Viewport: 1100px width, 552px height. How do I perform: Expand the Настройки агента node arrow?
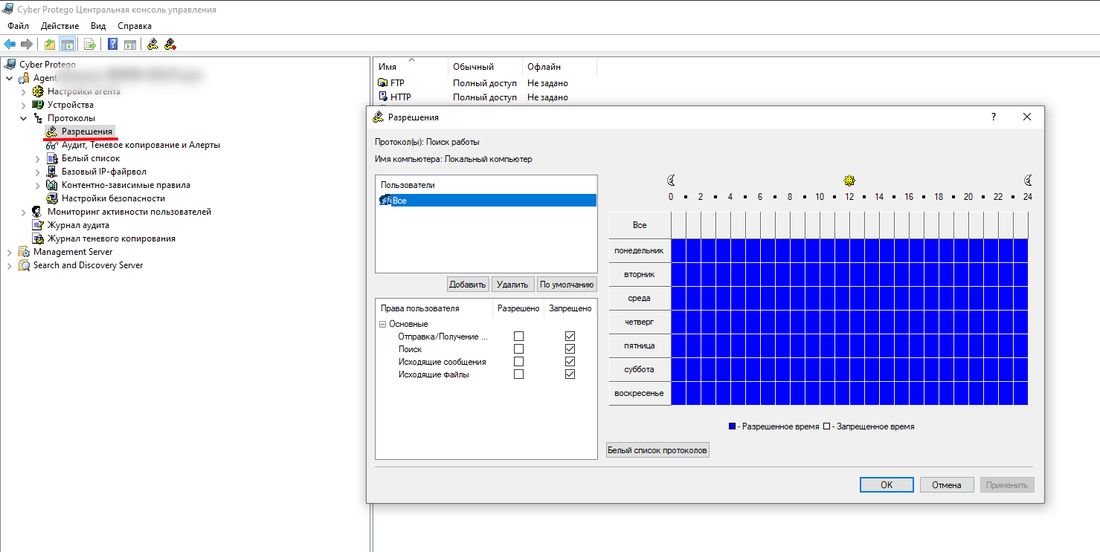(x=23, y=91)
